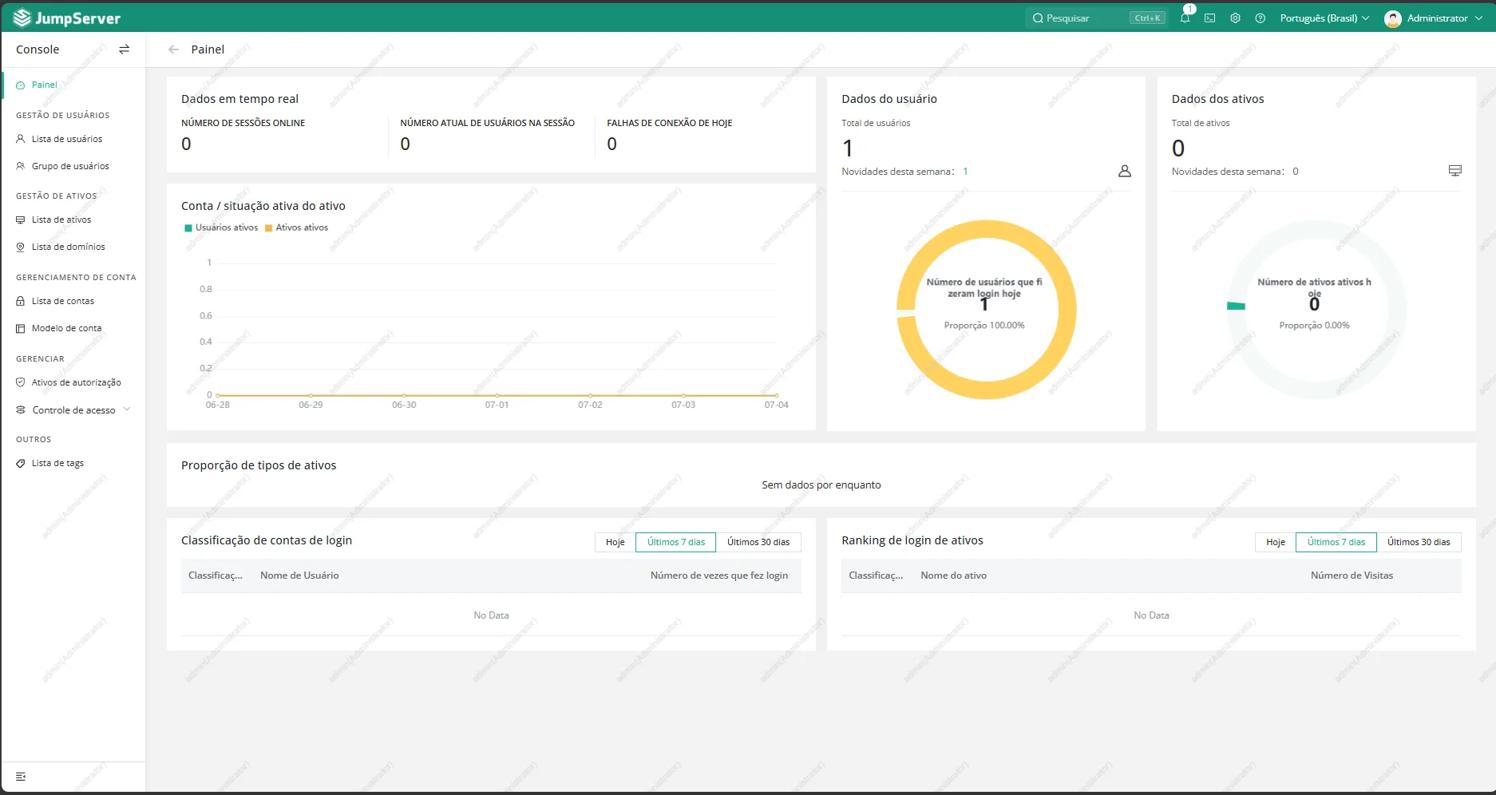Click the Número de Visitas column header
The width and height of the screenshot is (1496, 795).
point(1352,575)
